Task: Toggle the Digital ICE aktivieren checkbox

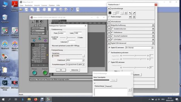Action: point(109,48)
